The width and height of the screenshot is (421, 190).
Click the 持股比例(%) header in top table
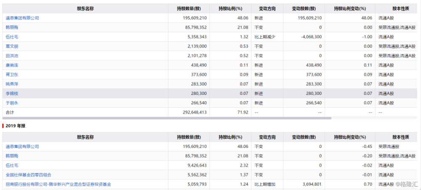pos(230,8)
